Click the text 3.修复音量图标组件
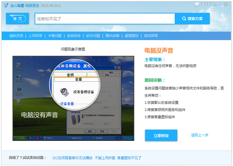Viewport: 233px width, 166px height. point(159,117)
